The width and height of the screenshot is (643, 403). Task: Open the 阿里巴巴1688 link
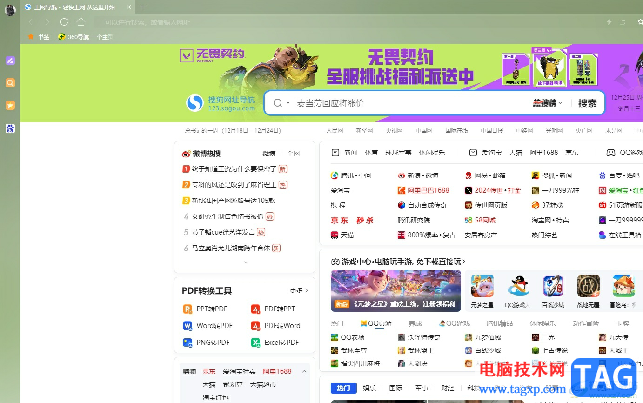[423, 190]
